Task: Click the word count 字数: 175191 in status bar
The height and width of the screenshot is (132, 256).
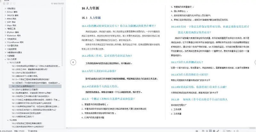Action: (x=19, y=131)
